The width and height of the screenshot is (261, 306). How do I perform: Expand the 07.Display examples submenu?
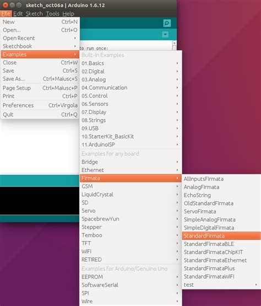(130, 112)
